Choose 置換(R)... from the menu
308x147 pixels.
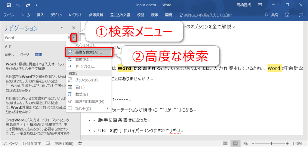[89, 59]
